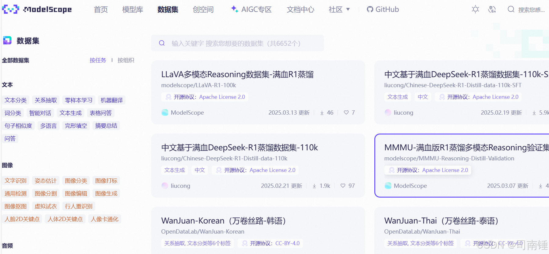The height and width of the screenshot is (254, 549).
Task: Filter by 零样本学习 tag
Action: 79,100
